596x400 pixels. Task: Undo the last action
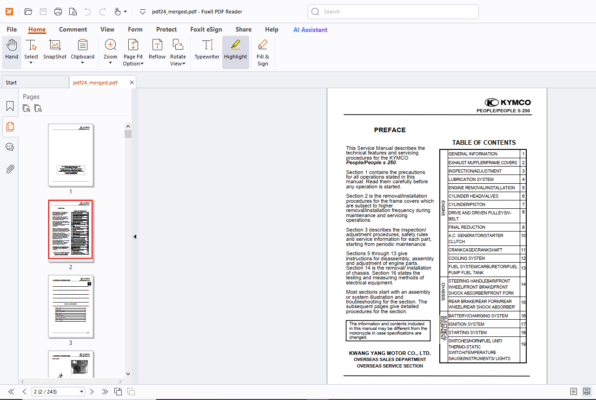pos(87,12)
